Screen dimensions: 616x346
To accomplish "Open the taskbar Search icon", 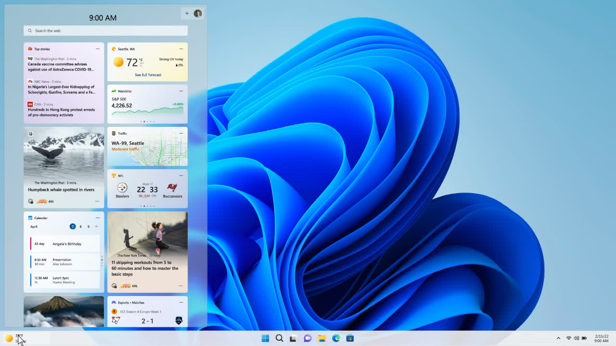I will (279, 338).
